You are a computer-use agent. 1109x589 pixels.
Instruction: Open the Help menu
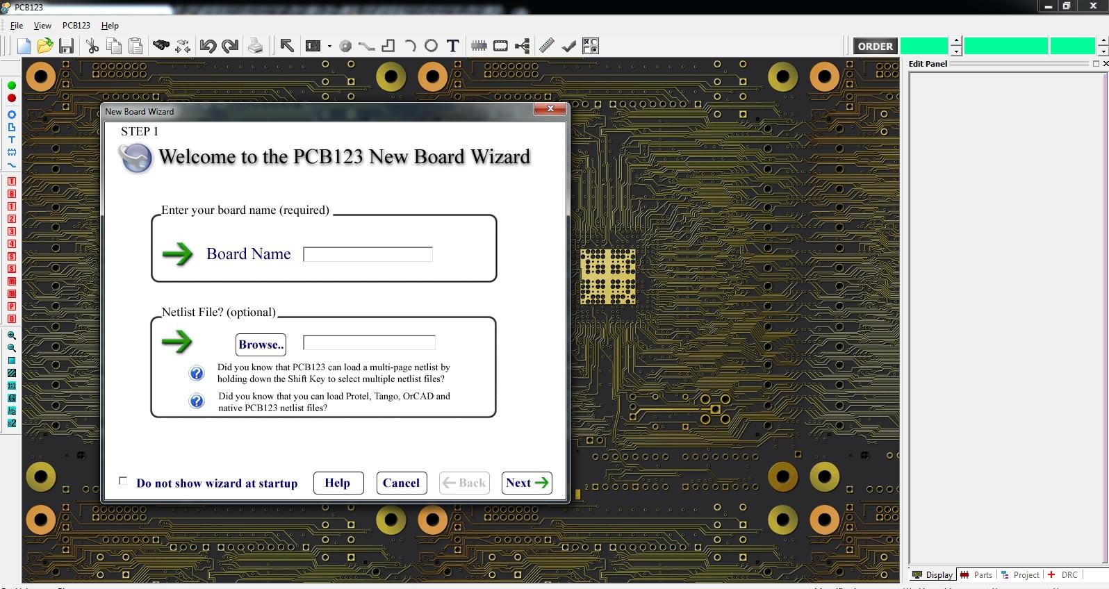click(110, 25)
